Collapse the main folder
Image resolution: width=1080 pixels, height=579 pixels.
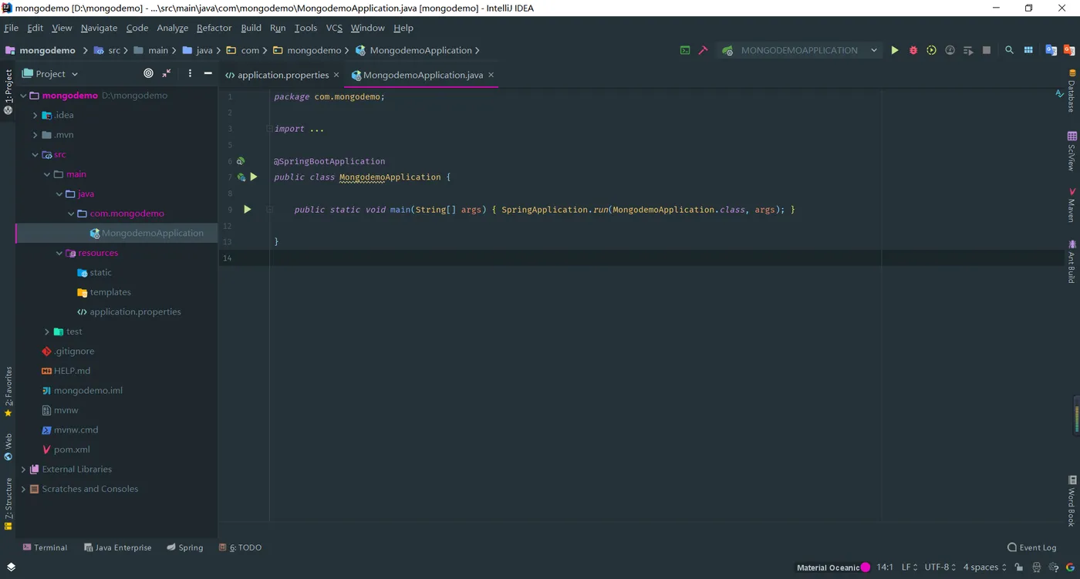pos(47,174)
